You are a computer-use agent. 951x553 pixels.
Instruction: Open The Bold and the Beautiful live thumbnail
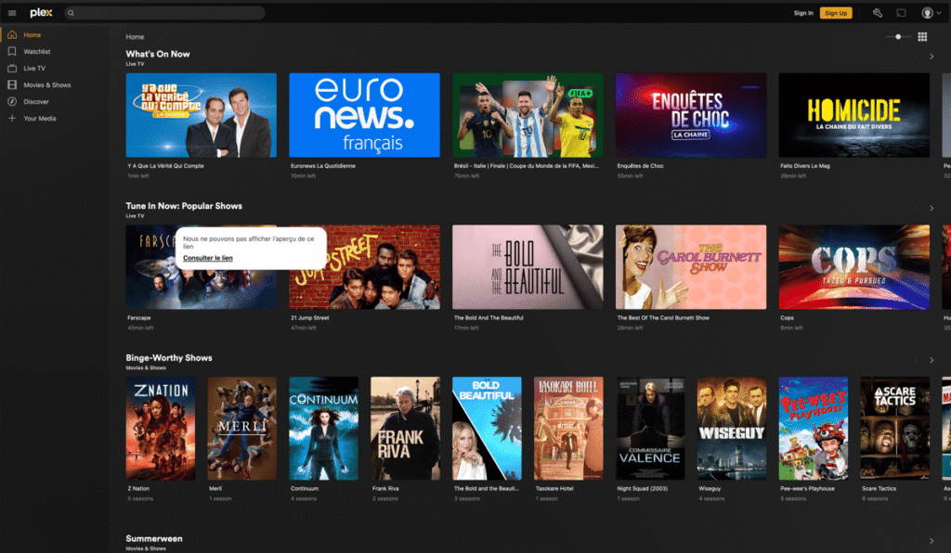pos(528,267)
